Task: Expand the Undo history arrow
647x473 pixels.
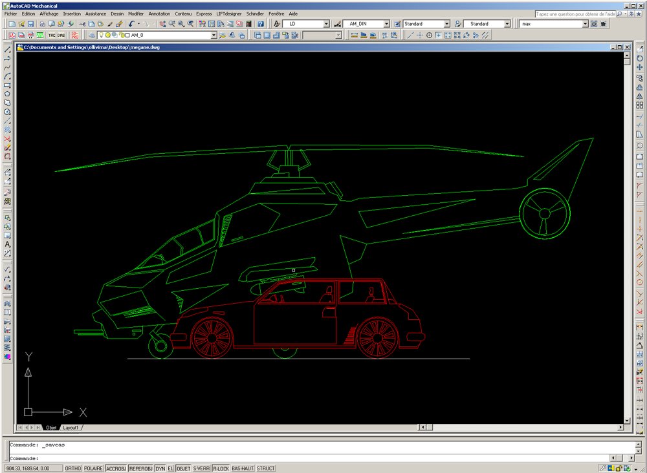Action: coord(138,24)
